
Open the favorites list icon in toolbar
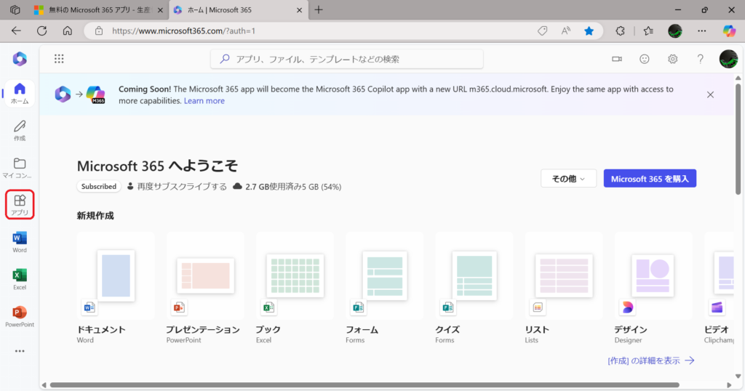(x=648, y=31)
